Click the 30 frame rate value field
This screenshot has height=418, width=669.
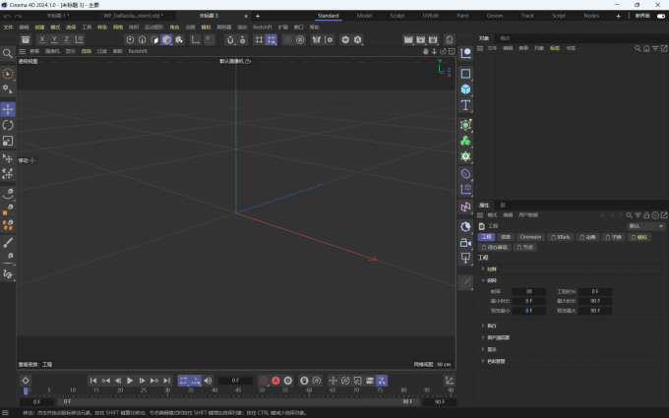pyautogui.click(x=528, y=292)
